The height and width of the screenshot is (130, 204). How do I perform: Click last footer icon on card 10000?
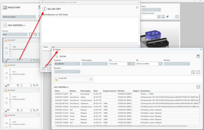(x=38, y=60)
